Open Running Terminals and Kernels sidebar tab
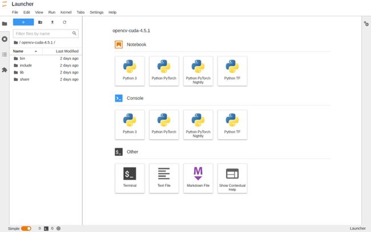Viewport: 371px width, 232px height. coord(5,39)
